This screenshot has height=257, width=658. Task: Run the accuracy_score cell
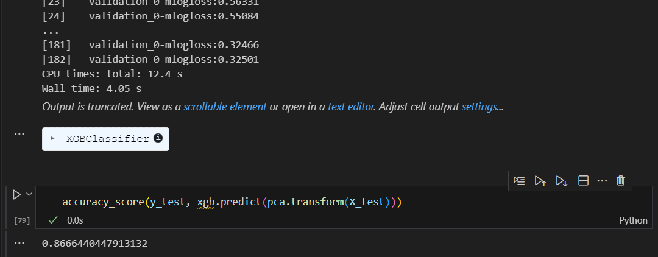click(16, 194)
